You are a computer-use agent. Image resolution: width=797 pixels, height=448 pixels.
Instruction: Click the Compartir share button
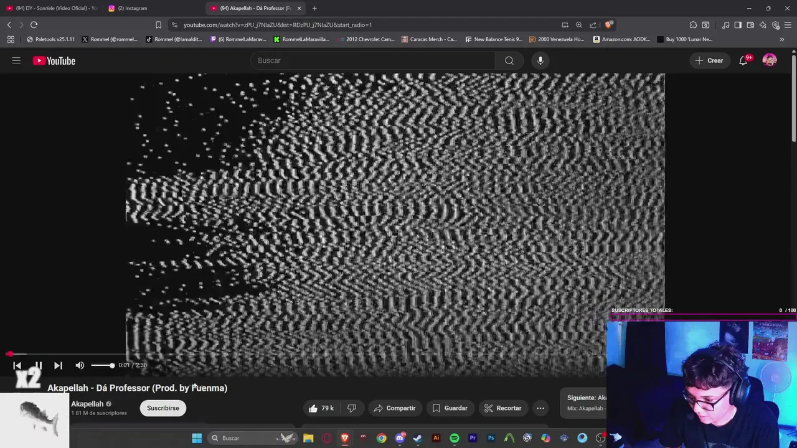coord(395,408)
